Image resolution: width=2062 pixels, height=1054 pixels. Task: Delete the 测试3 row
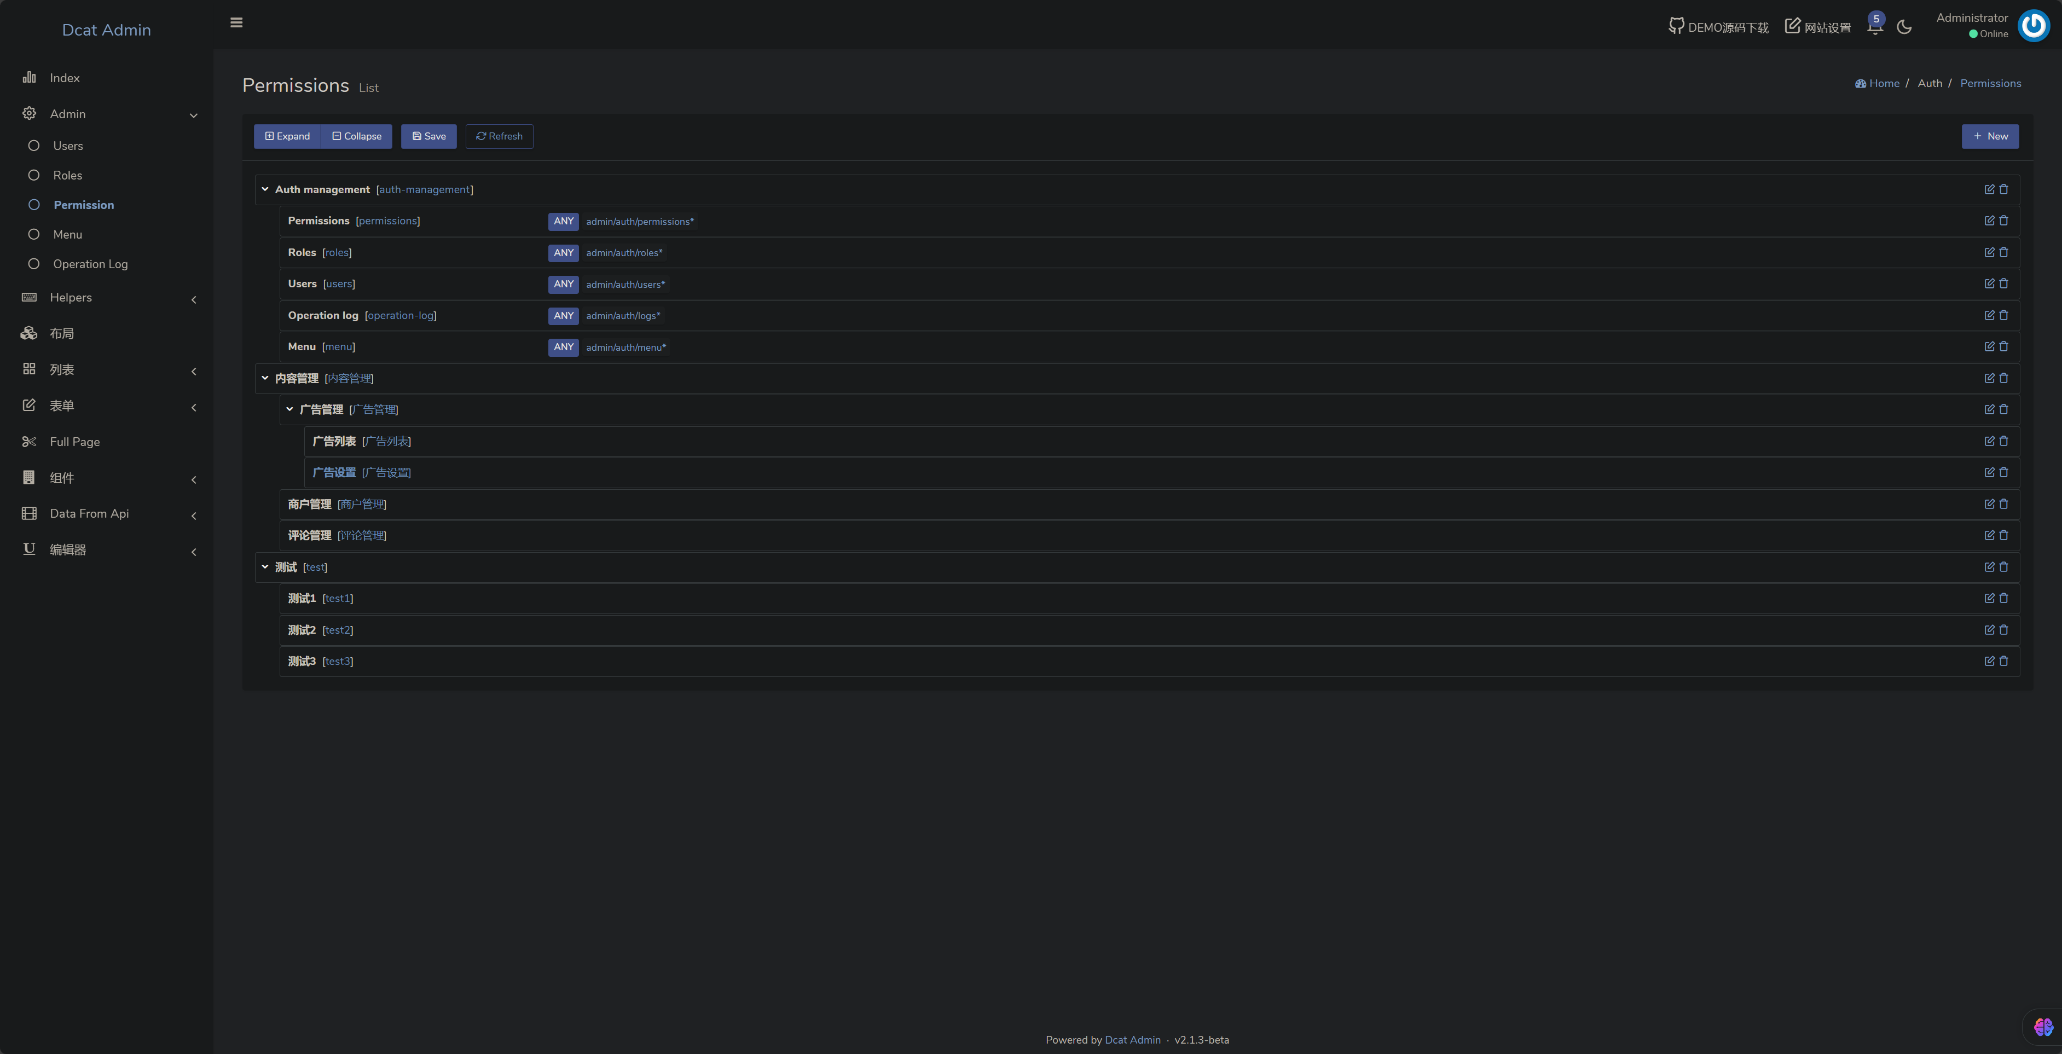click(x=2003, y=661)
